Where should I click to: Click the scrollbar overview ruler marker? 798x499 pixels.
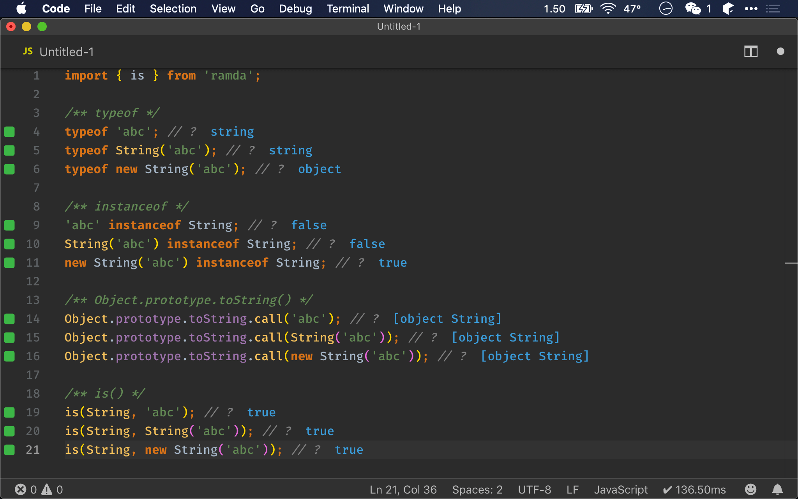(x=791, y=264)
